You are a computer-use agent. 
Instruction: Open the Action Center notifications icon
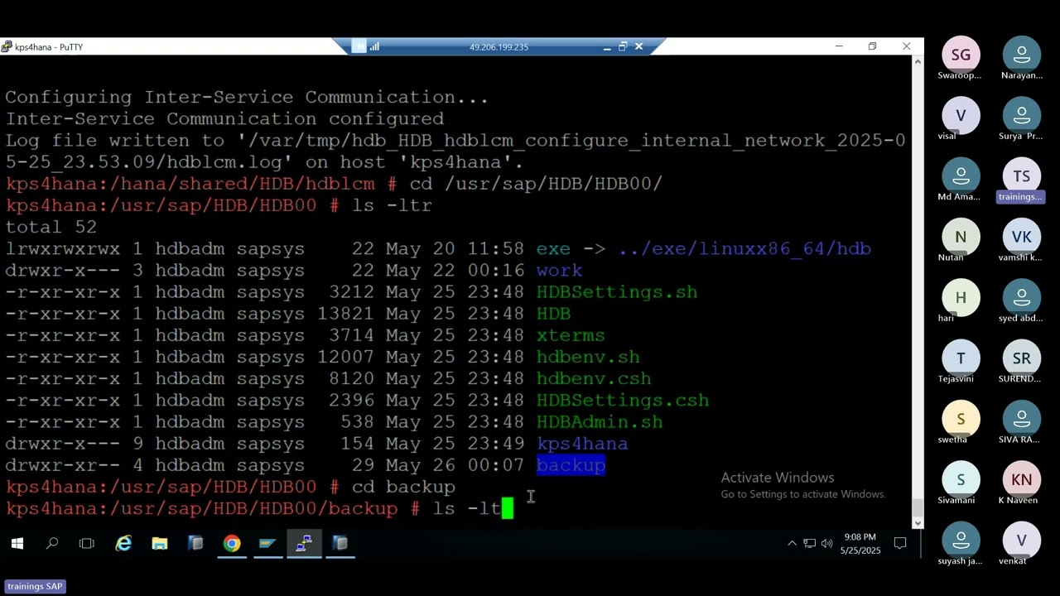tap(900, 544)
